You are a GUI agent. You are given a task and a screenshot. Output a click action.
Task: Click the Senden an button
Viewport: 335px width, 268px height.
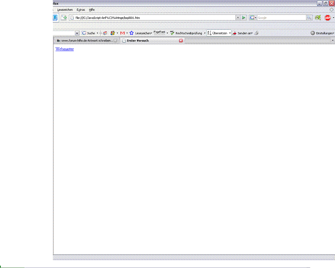[x=242, y=33]
